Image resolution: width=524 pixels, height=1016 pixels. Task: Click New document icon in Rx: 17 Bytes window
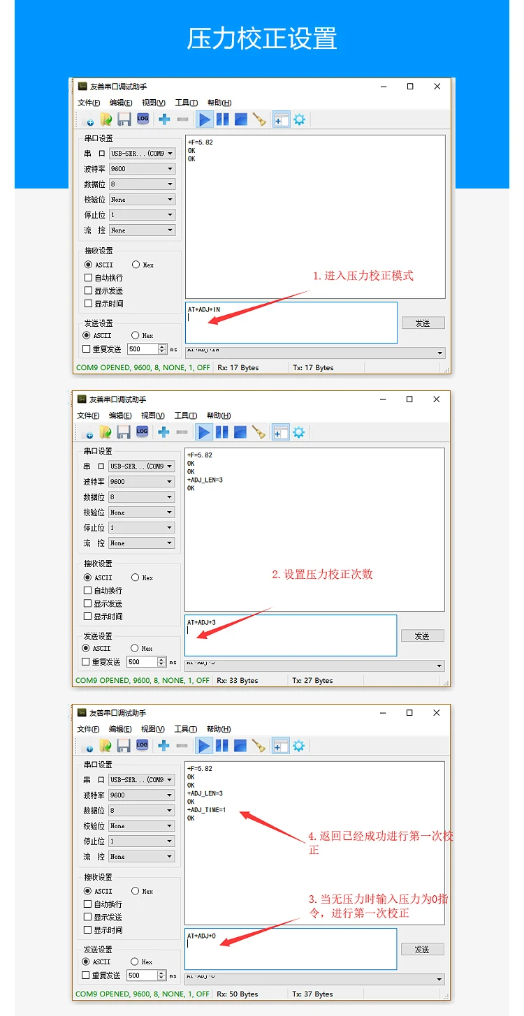pos(87,119)
